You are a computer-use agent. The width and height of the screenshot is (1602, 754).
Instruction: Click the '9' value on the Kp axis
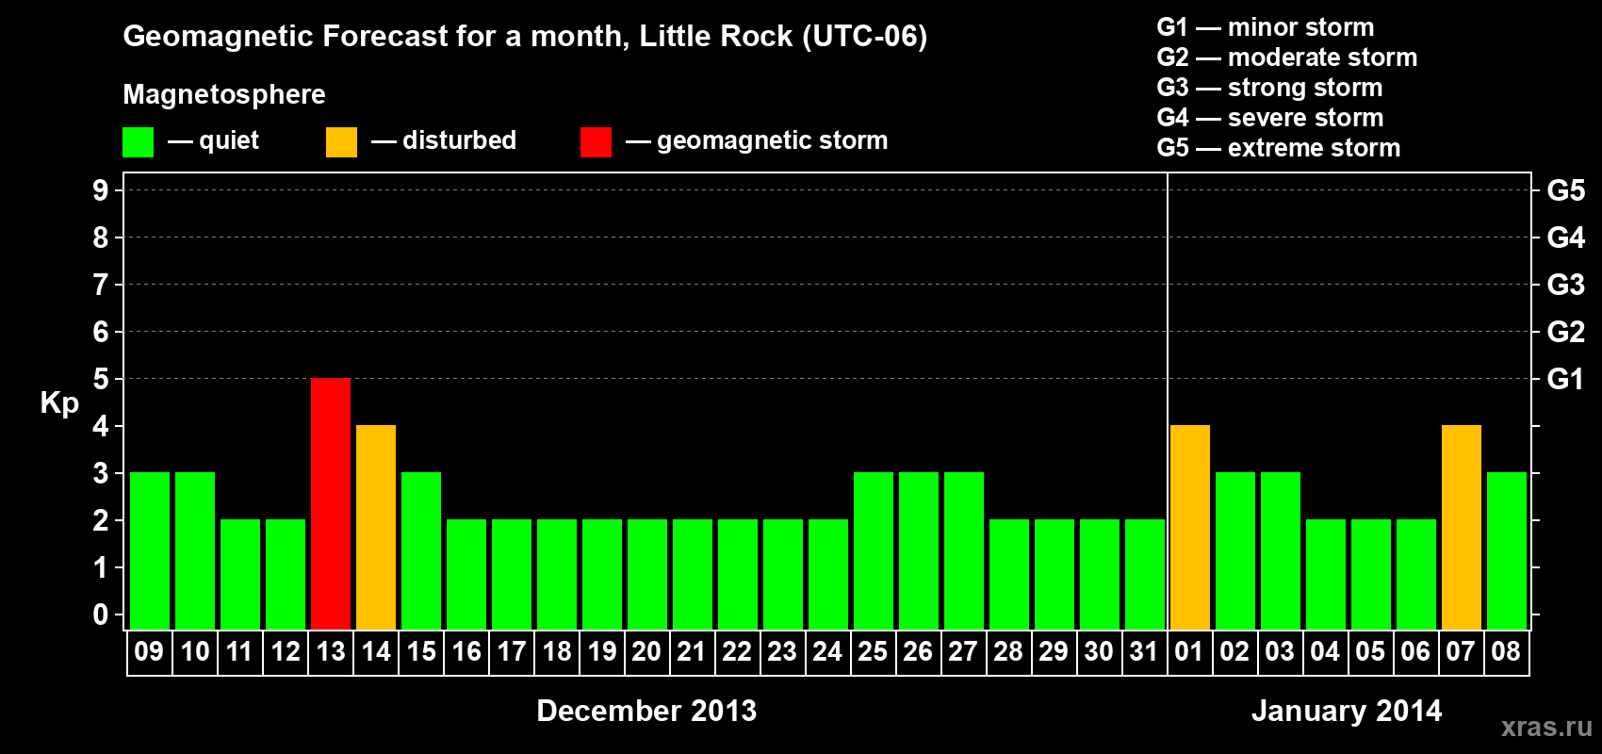click(x=101, y=190)
